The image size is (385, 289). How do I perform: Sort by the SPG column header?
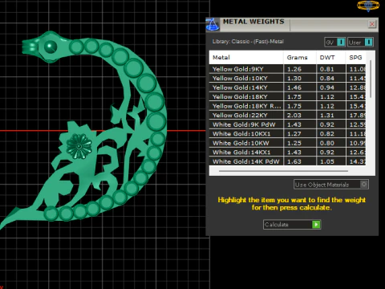(356, 57)
